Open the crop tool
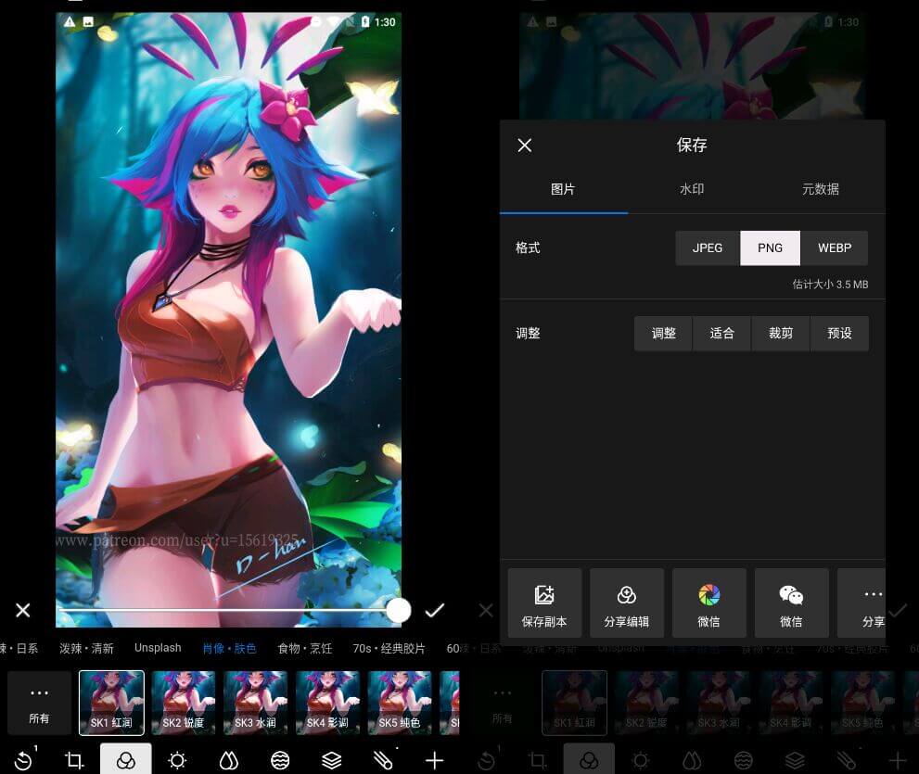Screen dimensions: 919x774 point(74,760)
